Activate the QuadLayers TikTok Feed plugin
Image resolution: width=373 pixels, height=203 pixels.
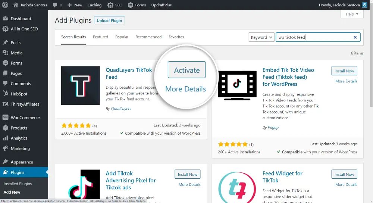[186, 70]
